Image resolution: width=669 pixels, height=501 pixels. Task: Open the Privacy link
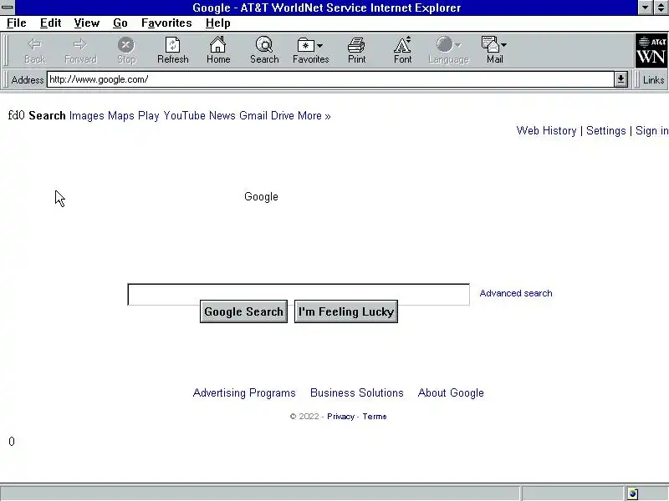pos(341,416)
